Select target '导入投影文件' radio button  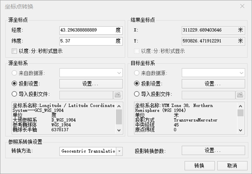136,94
